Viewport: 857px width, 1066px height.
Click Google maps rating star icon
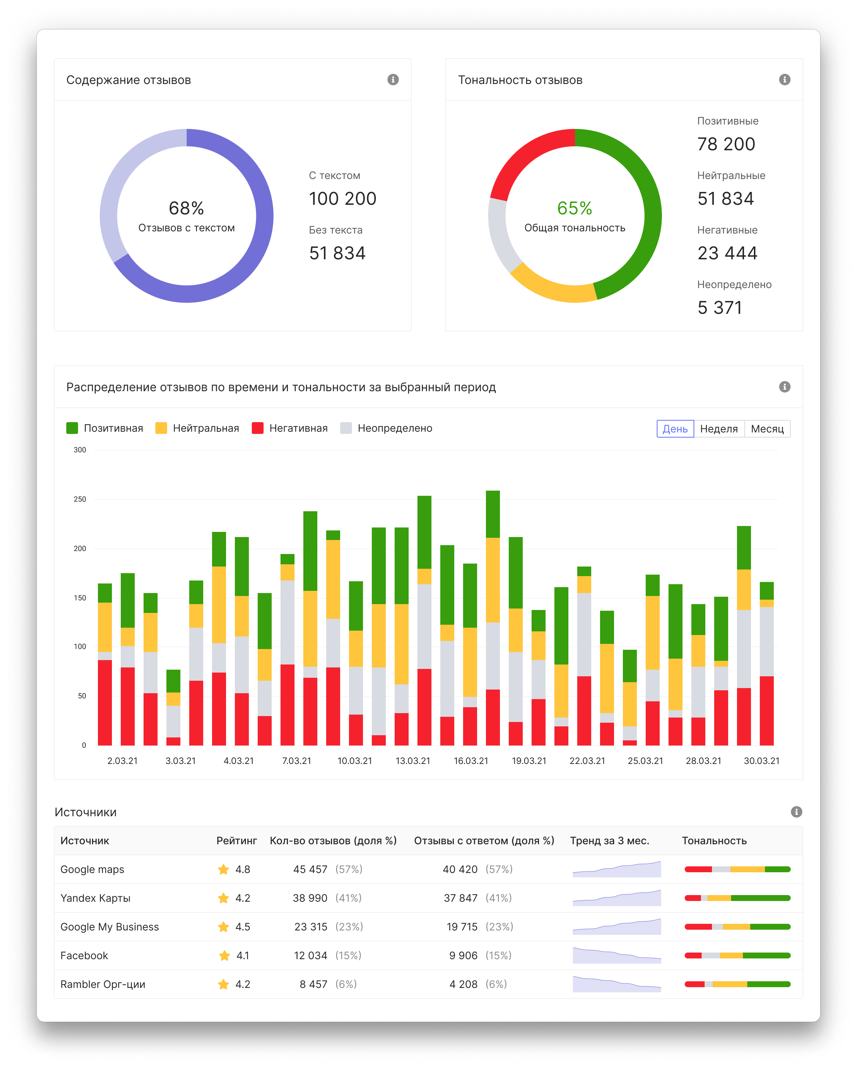point(223,869)
